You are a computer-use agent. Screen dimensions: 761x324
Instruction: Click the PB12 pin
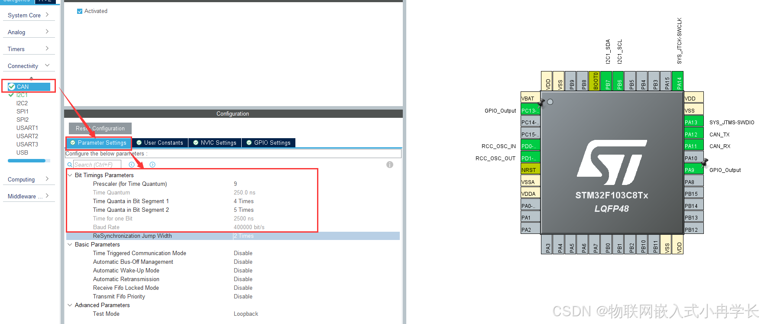pyautogui.click(x=693, y=230)
